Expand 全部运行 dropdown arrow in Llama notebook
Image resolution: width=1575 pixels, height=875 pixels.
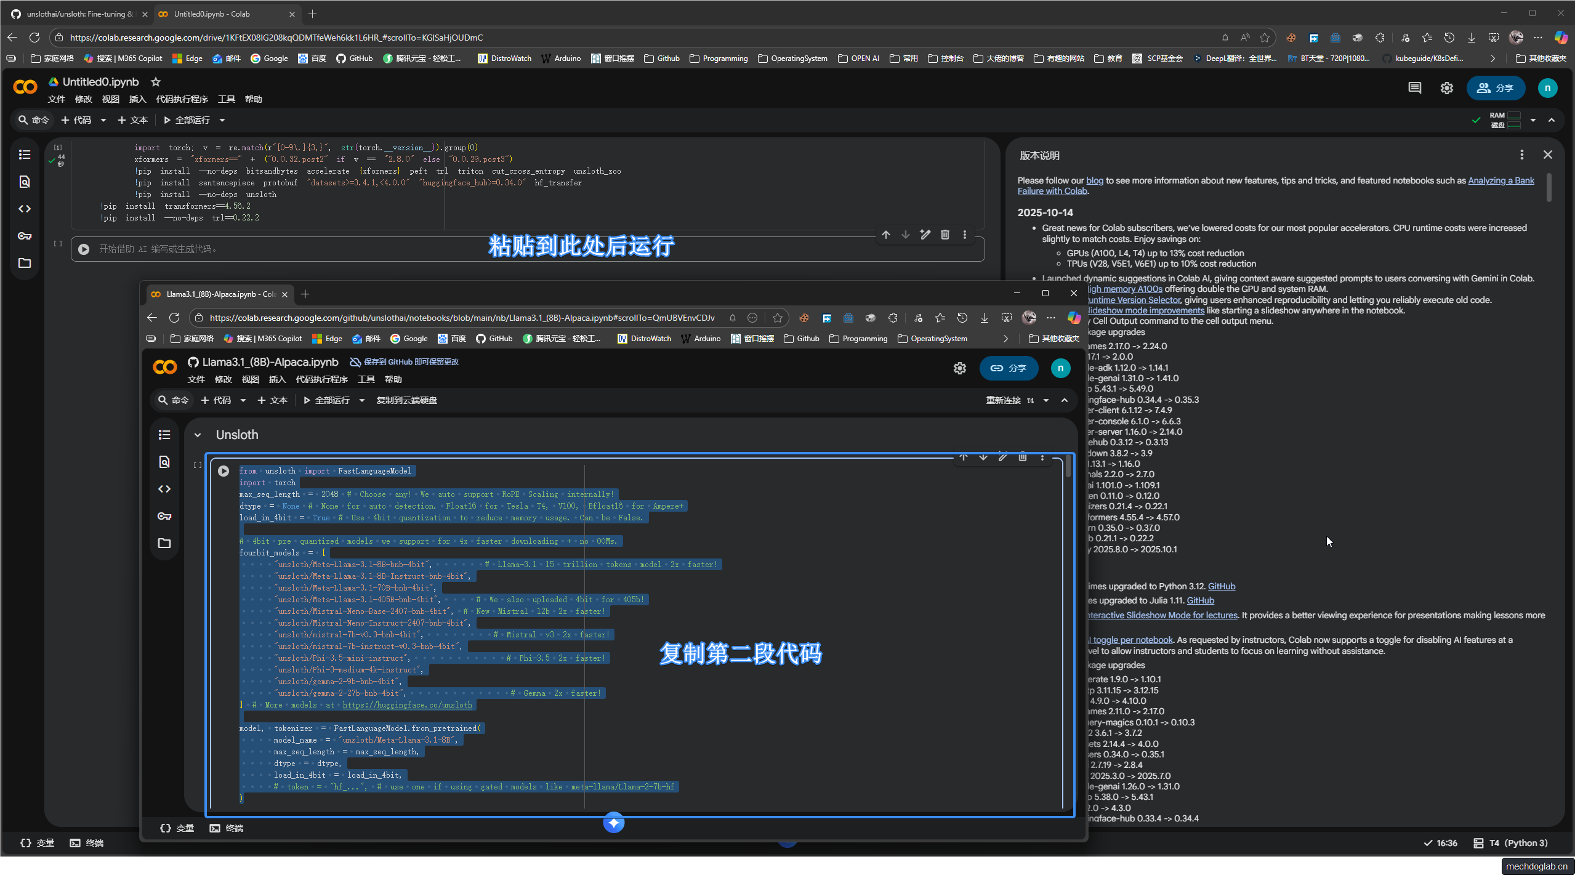(x=362, y=400)
